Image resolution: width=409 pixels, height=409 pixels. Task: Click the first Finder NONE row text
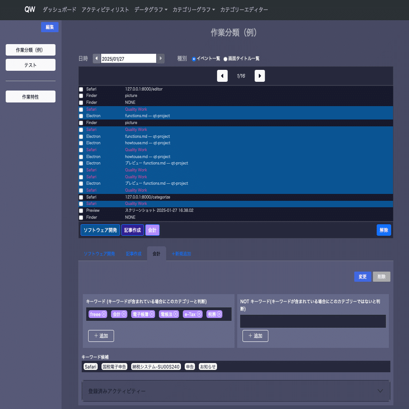[130, 102]
